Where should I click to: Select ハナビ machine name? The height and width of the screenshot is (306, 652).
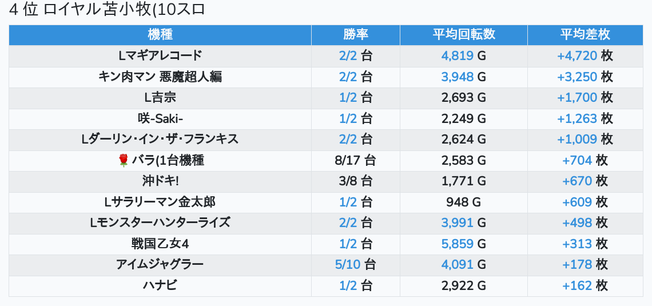click(x=160, y=285)
